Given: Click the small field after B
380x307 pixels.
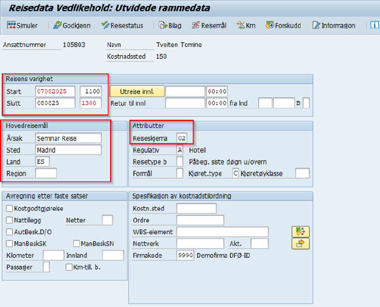Looking at the screenshot, I should coord(306,103).
